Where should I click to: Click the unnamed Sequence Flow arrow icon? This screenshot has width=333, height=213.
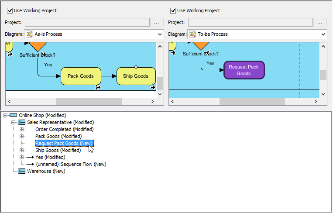pos(30,164)
